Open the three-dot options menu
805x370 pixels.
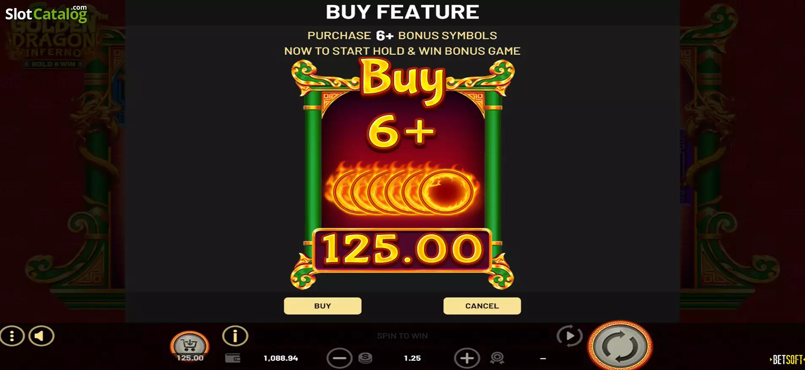12,336
